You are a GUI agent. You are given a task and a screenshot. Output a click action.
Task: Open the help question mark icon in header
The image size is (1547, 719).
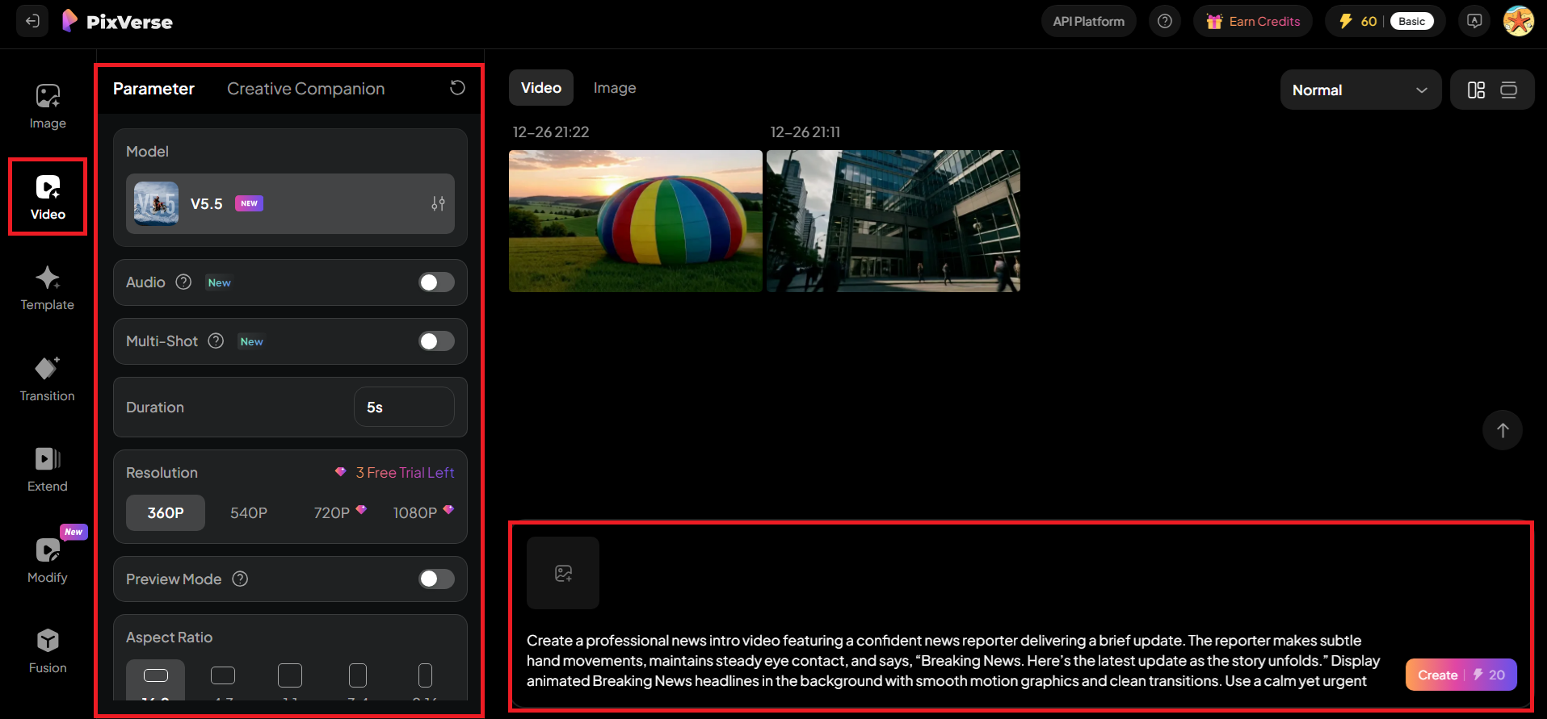1164,21
